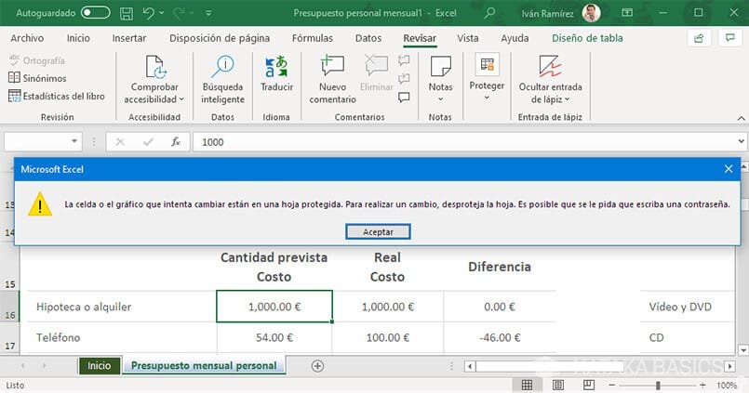
Task: Click the zoom slider handle
Action: coord(658,385)
